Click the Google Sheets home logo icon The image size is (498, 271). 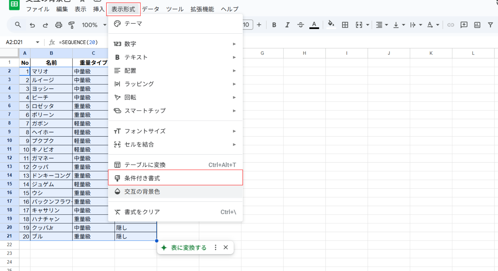[x=14, y=4]
